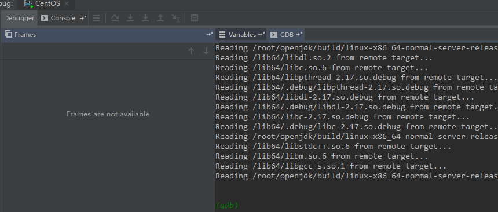Click the Run to Cursor icon
Viewport: 498px width, 212px height.
click(175, 18)
